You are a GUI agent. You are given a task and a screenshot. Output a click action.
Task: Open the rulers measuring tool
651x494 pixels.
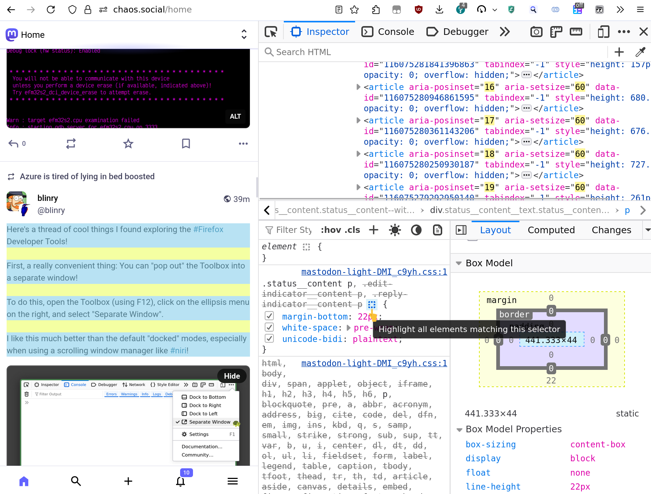coord(576,32)
